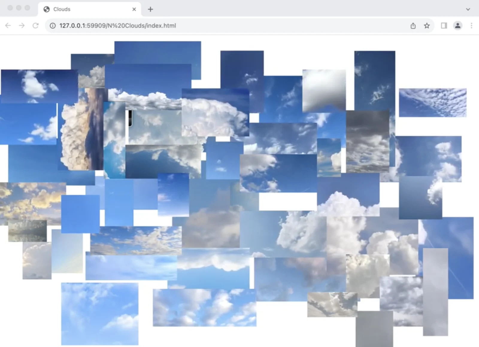The image size is (479, 347).
Task: Close the Clouds tab
Action: pos(134,9)
